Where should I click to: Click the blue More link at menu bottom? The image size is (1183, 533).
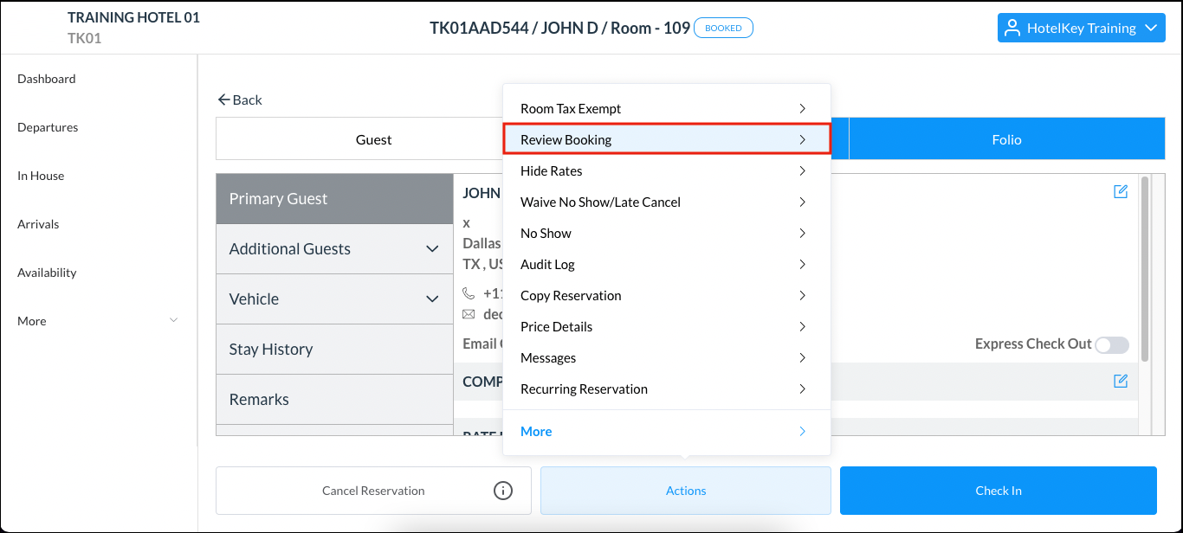click(x=536, y=431)
